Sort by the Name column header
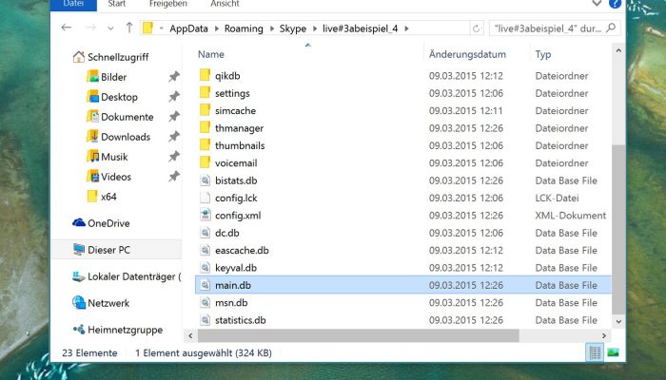Viewport: 666px width, 380px height. [211, 54]
